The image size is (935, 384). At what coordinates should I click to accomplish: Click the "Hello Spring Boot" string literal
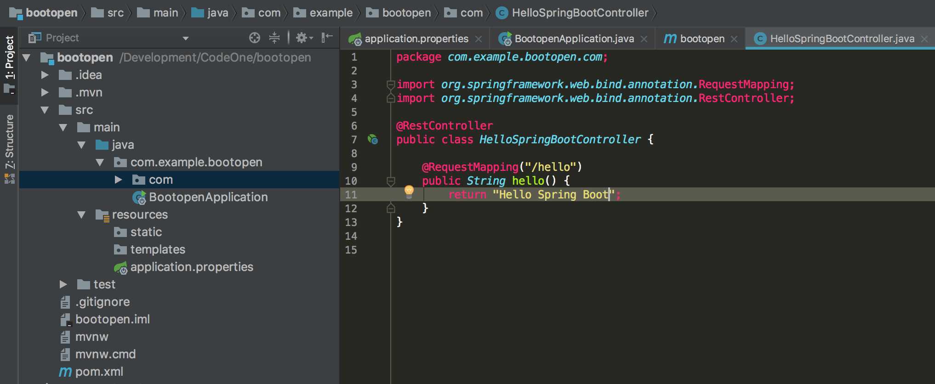(x=554, y=195)
